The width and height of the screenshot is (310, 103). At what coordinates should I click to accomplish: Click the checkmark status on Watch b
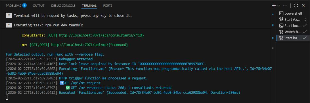click(305, 32)
